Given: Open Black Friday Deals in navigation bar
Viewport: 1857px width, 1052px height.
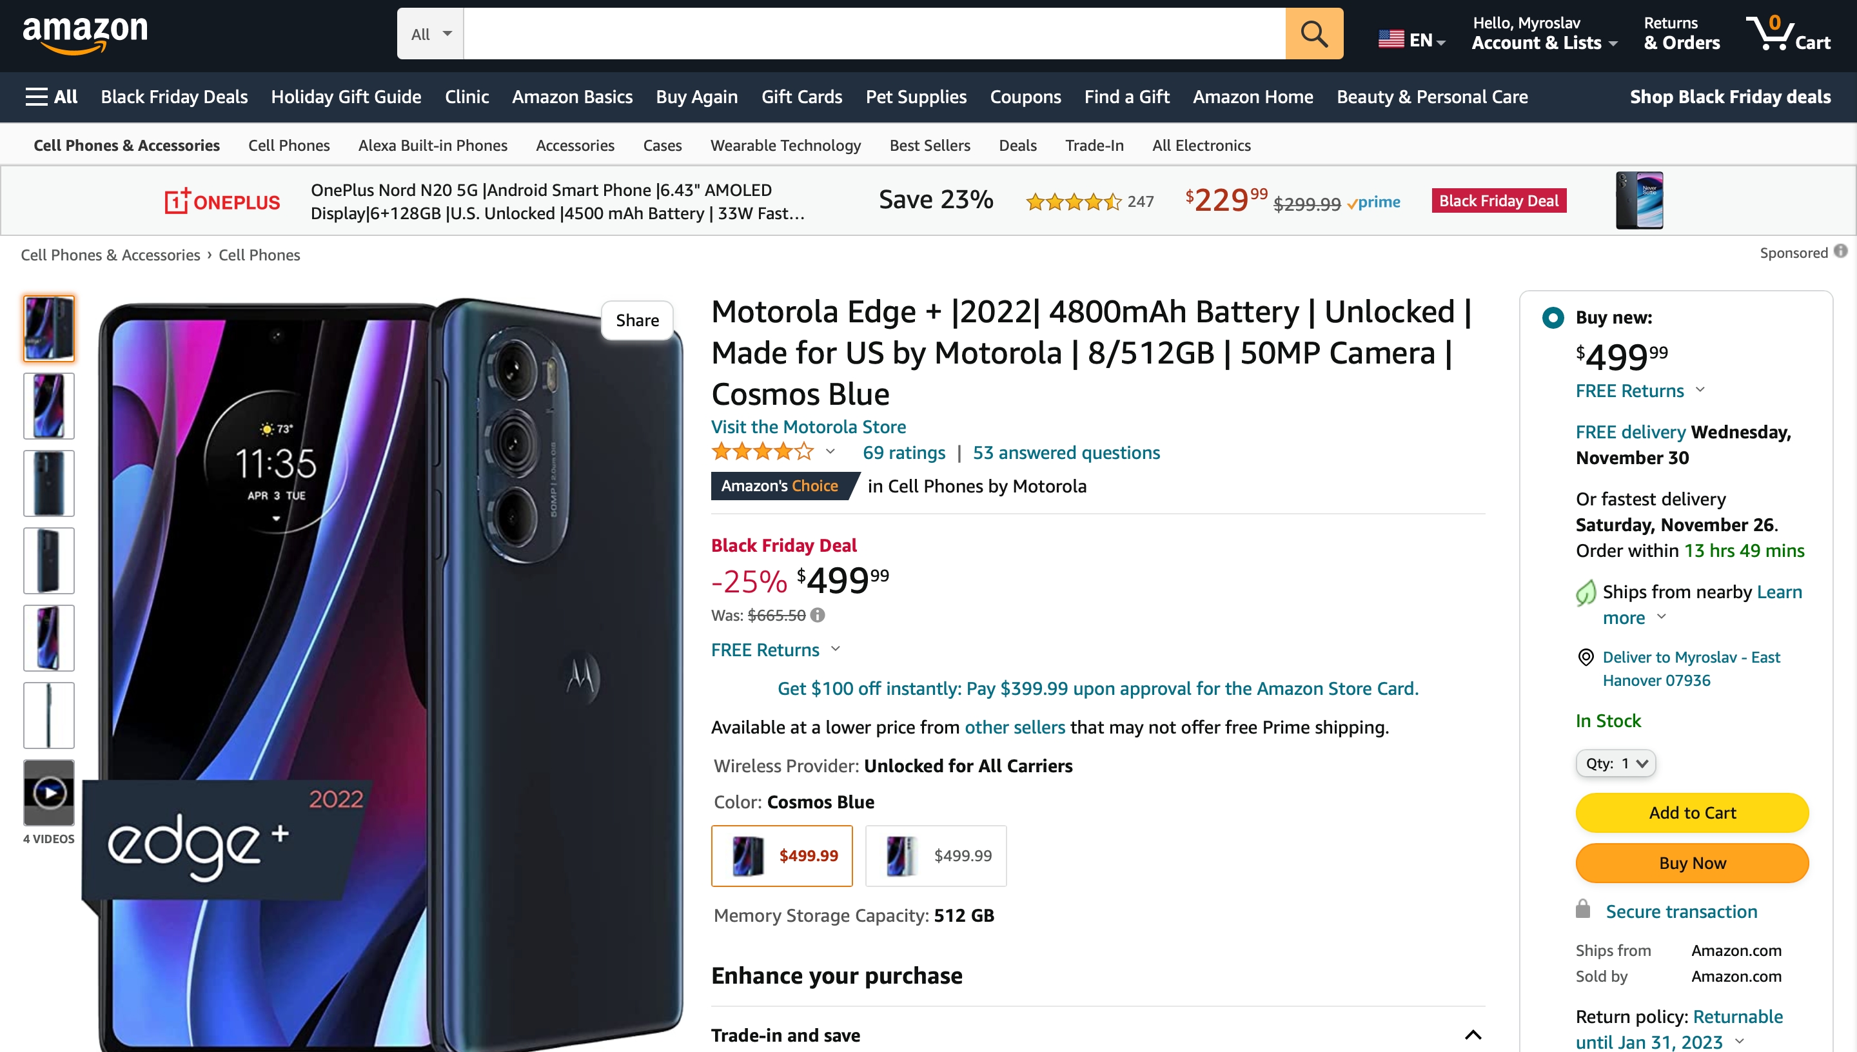Looking at the screenshot, I should click(x=174, y=97).
